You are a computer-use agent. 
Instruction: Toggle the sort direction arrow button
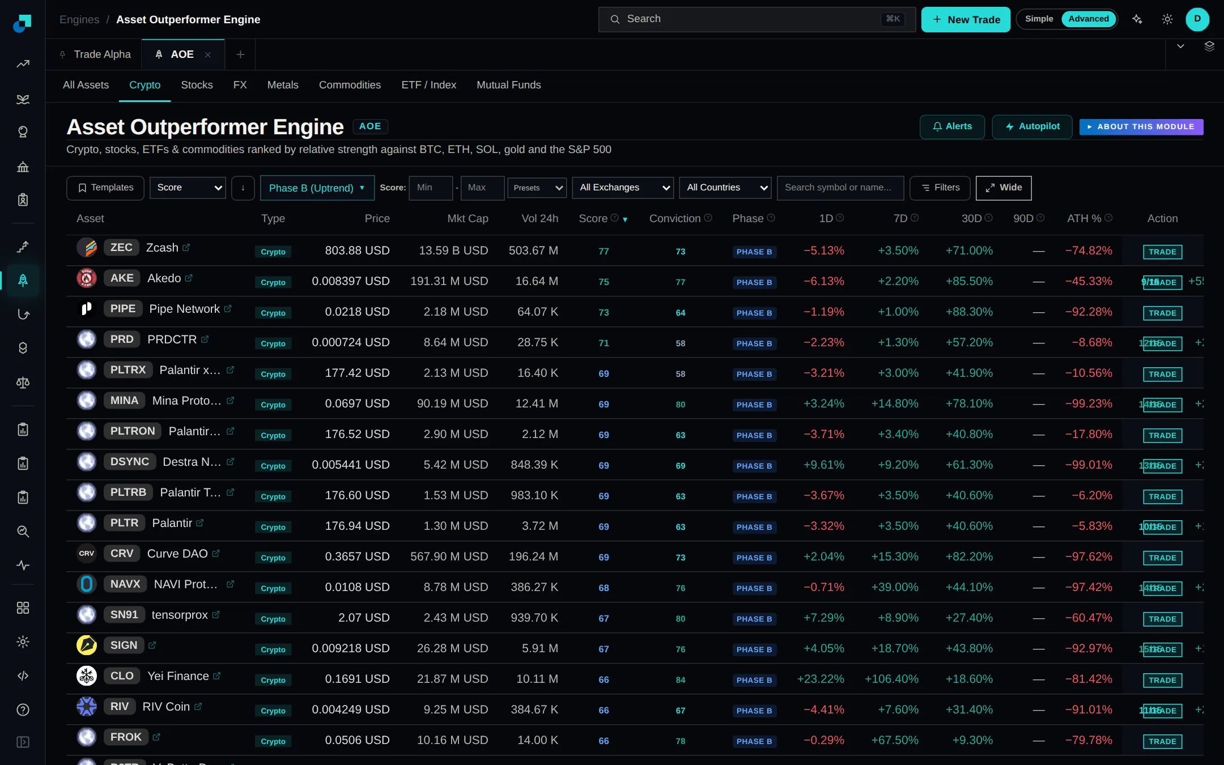pyautogui.click(x=243, y=188)
